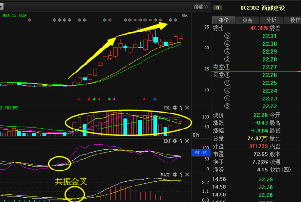Click 现价 value 22.26
Image resolution: width=301 pixels, height=202 pixels.
point(261,115)
